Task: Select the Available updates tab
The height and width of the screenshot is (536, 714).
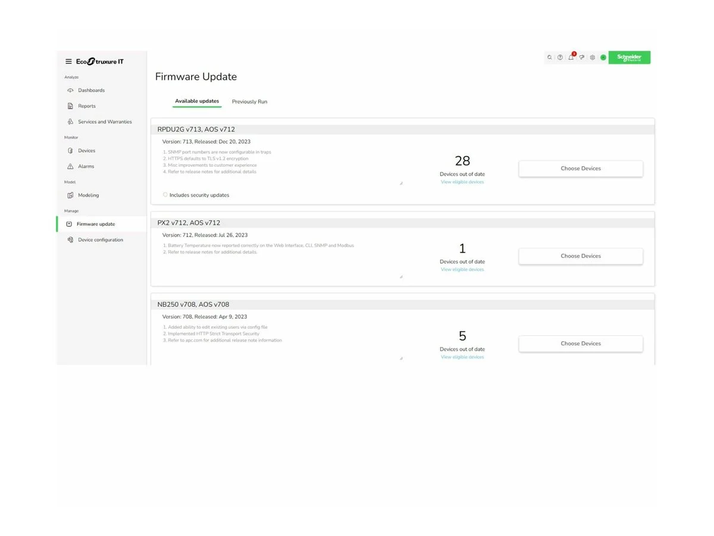Action: (x=197, y=101)
